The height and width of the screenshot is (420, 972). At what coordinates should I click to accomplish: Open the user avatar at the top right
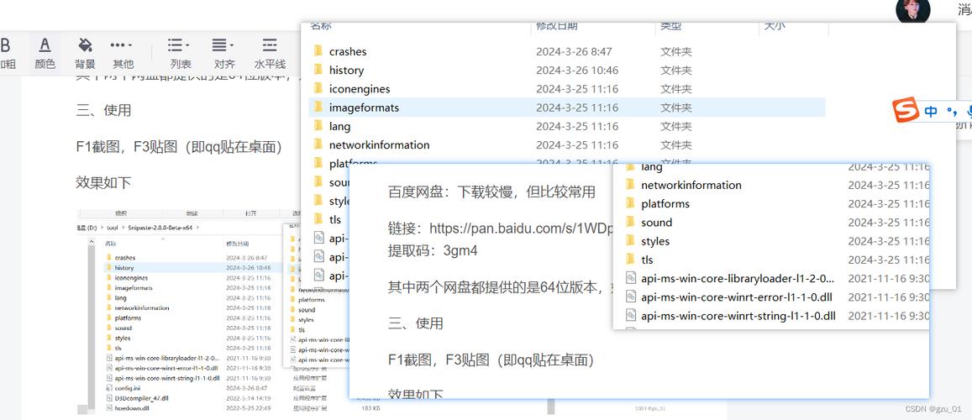[x=912, y=11]
